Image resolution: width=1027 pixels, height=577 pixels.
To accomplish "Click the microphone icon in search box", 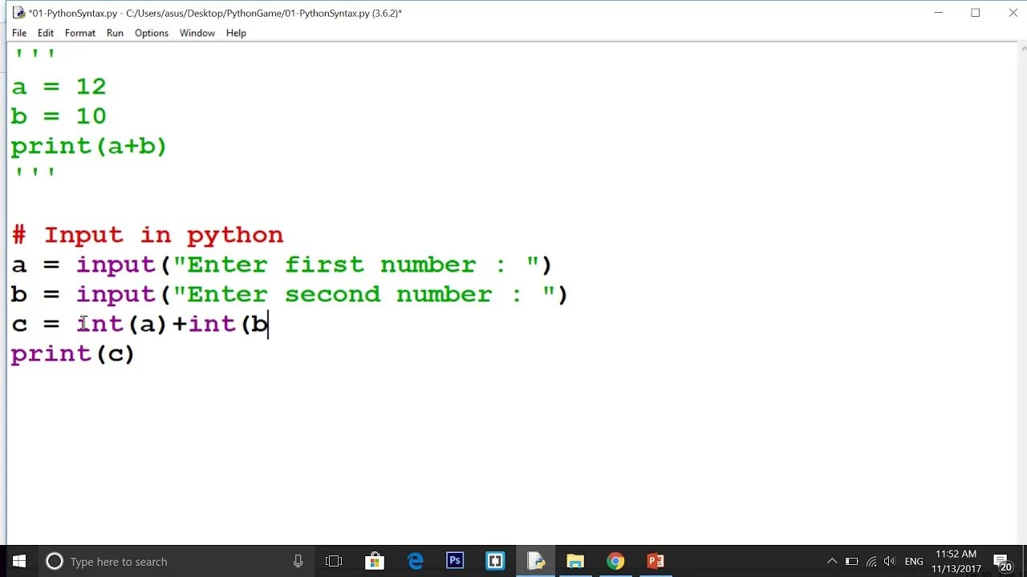I will pyautogui.click(x=298, y=561).
